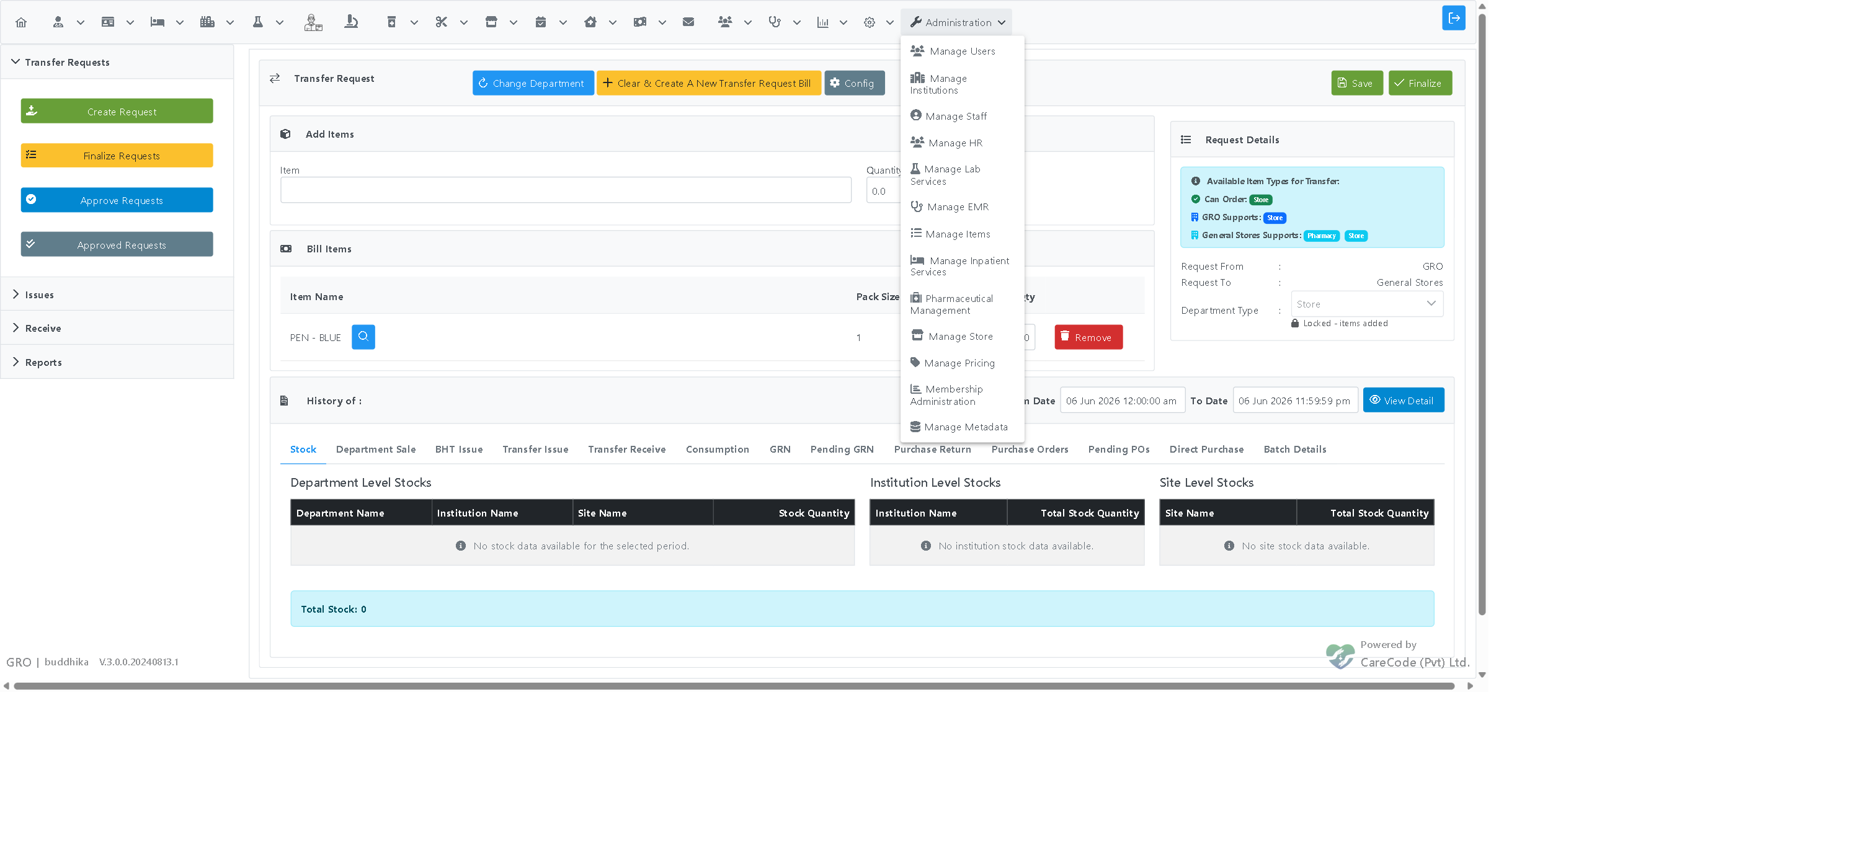This screenshot has height=865, width=1860.
Task: Open Manage Store menu entry
Action: (x=962, y=337)
